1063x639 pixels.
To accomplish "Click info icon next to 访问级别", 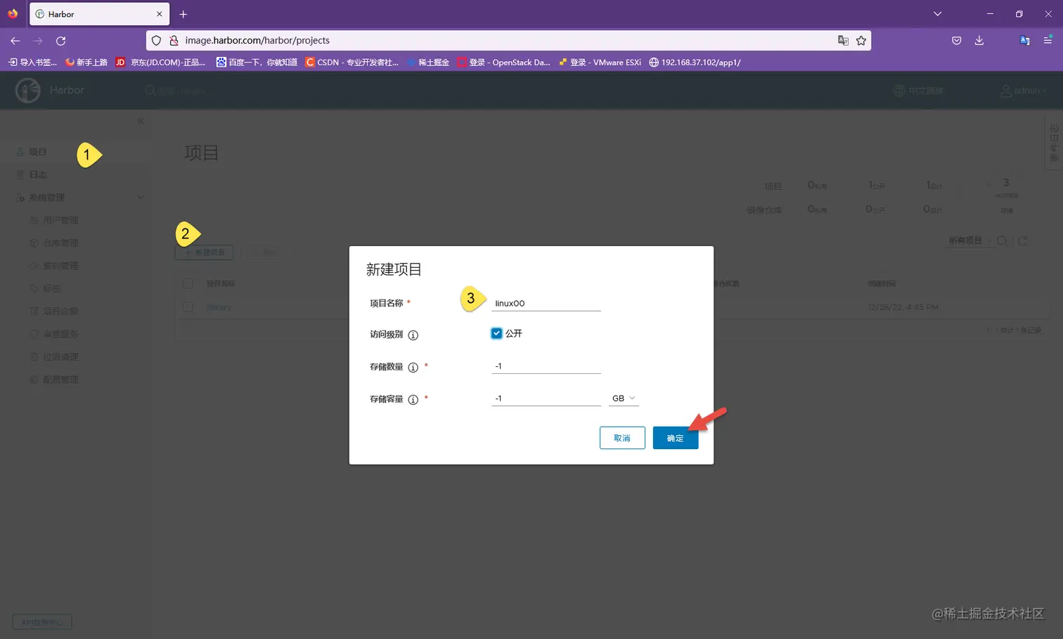I will point(413,335).
